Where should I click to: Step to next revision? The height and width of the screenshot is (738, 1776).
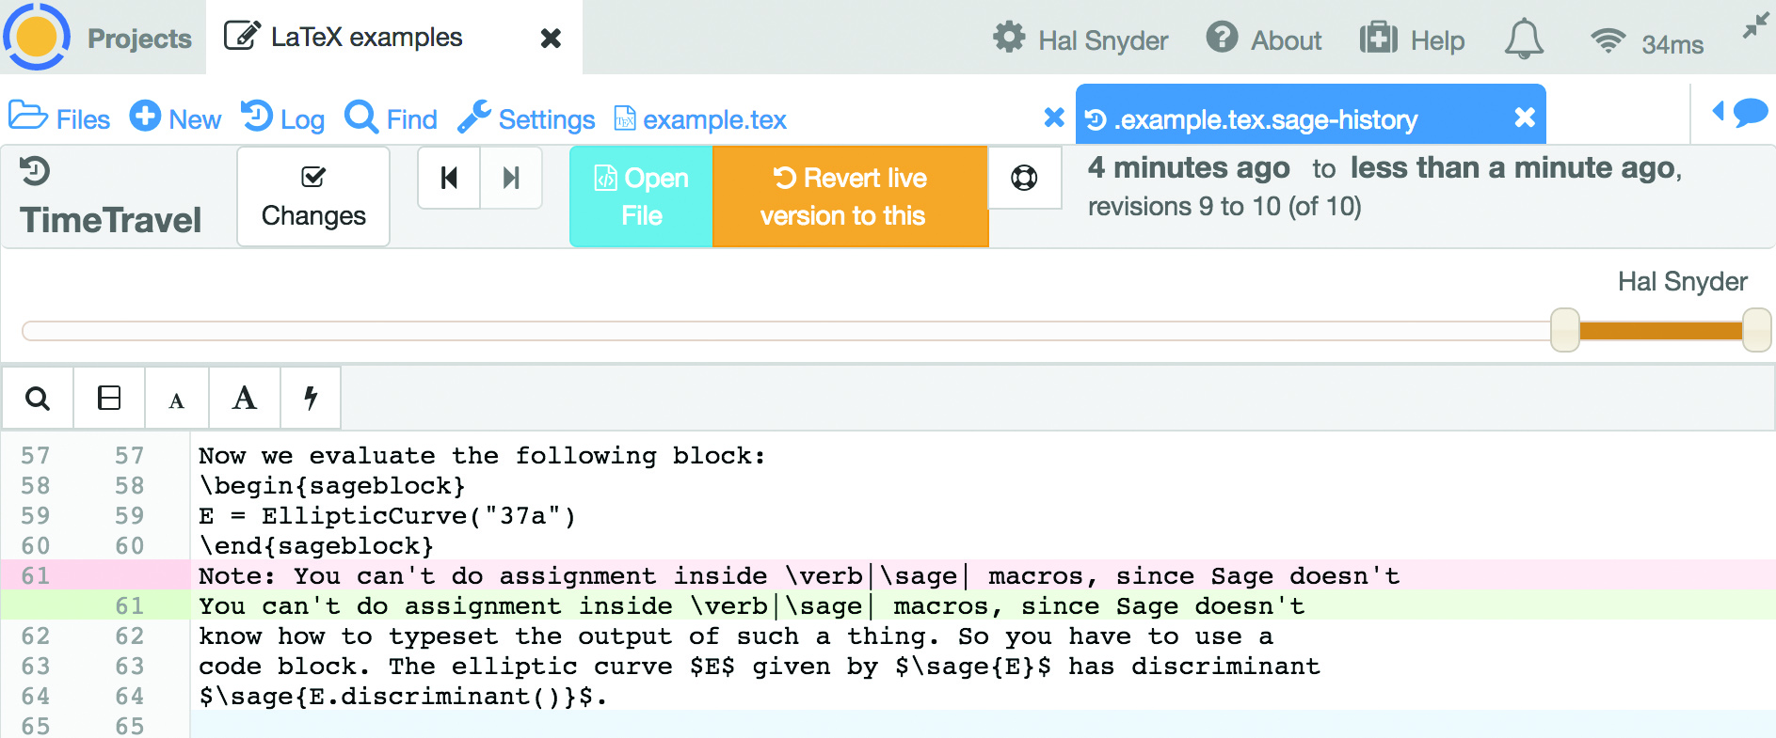point(511,178)
